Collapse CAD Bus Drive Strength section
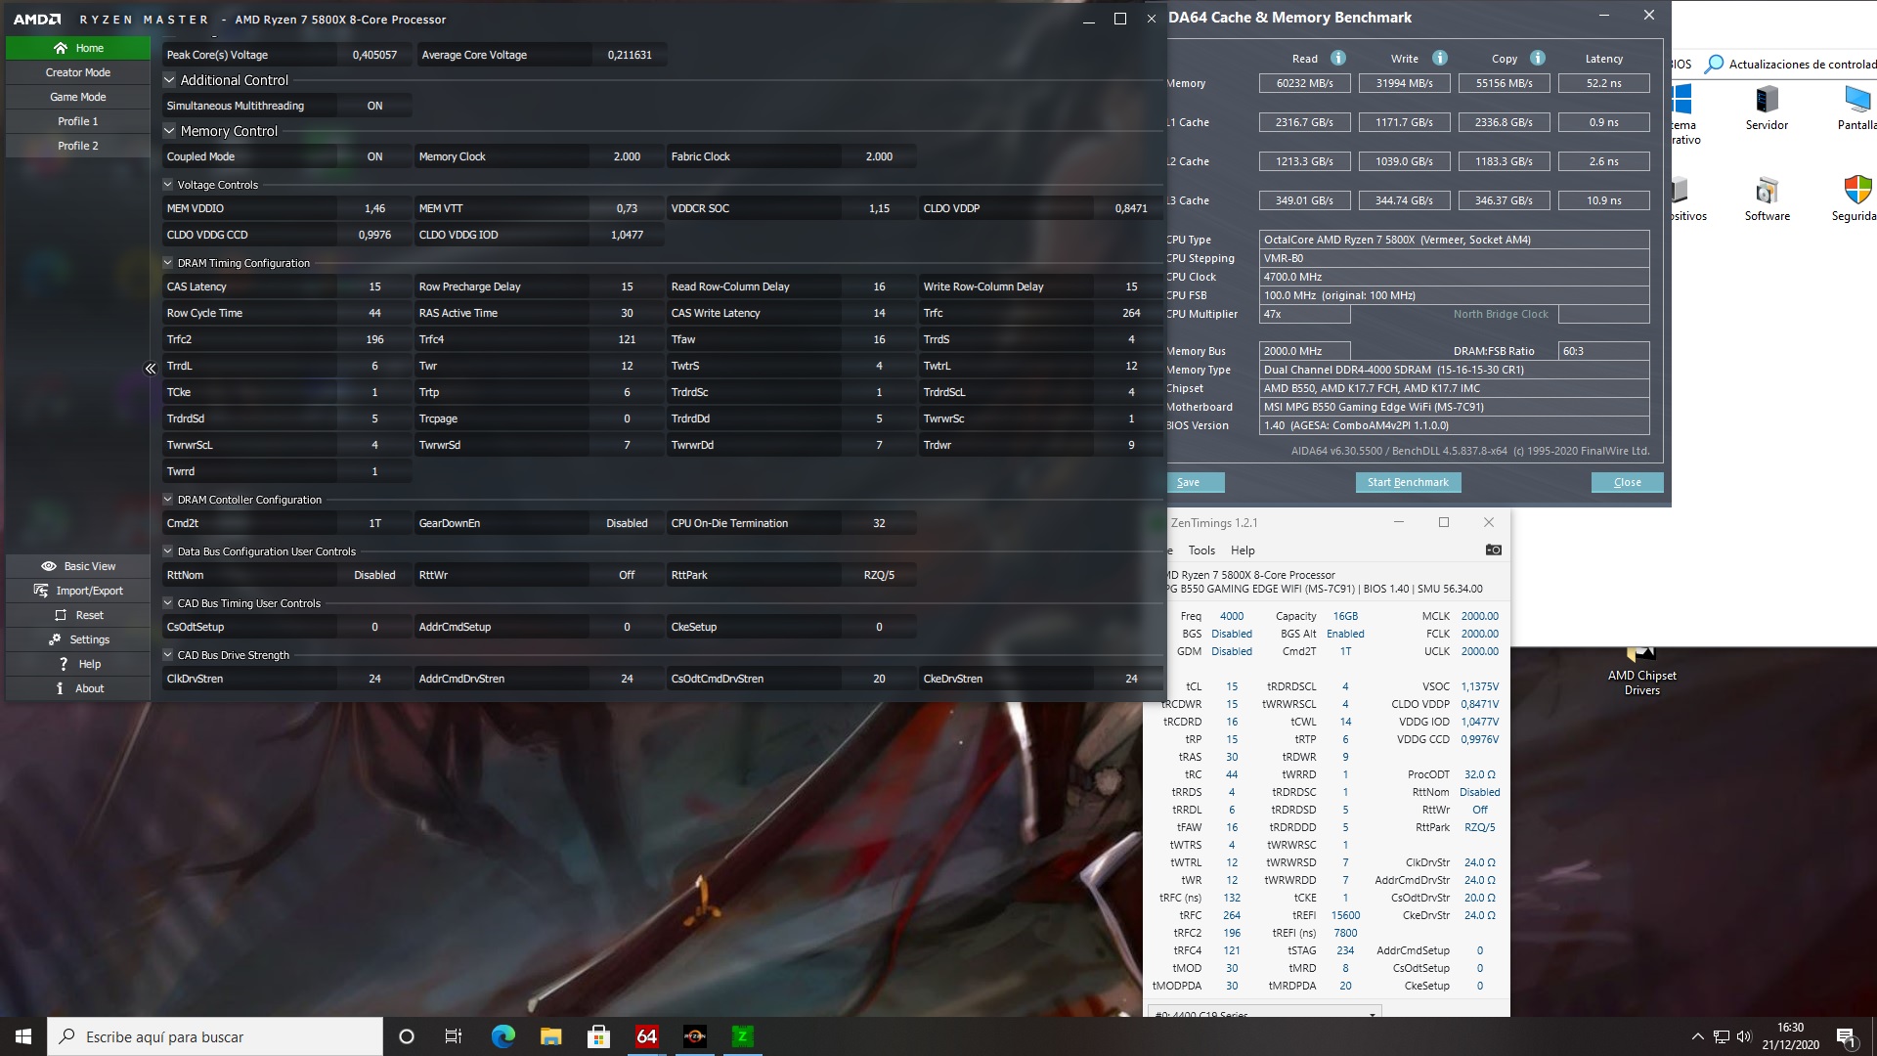1877x1056 pixels. click(x=168, y=655)
